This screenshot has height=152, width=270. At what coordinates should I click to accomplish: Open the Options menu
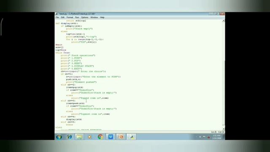[x=84, y=17]
